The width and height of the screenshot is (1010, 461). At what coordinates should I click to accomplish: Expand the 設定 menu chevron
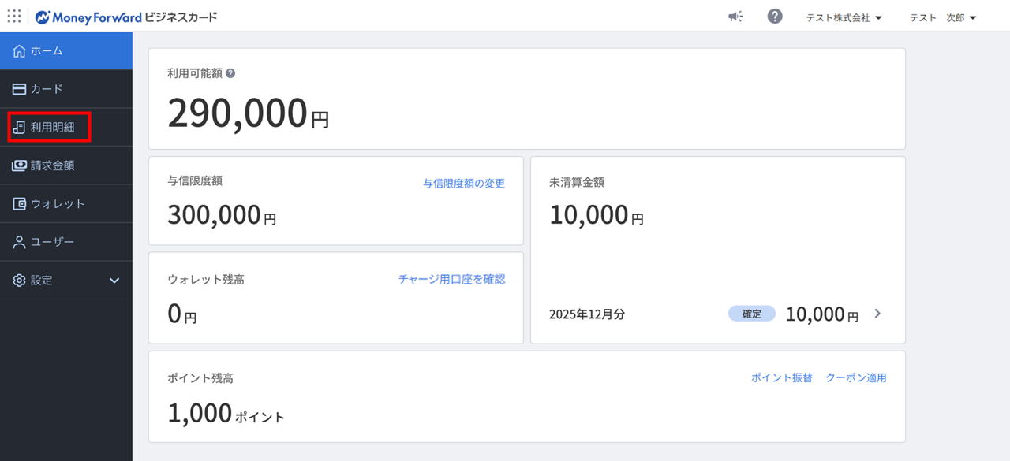(114, 281)
